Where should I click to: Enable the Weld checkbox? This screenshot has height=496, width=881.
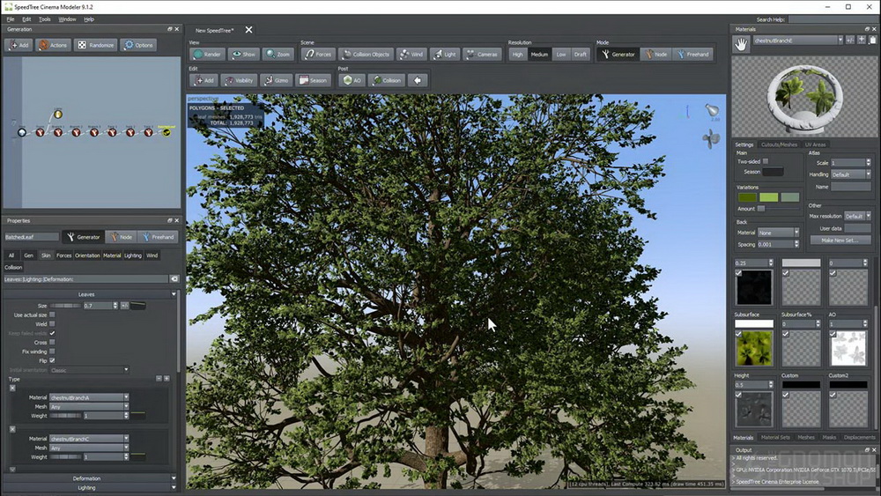click(52, 324)
